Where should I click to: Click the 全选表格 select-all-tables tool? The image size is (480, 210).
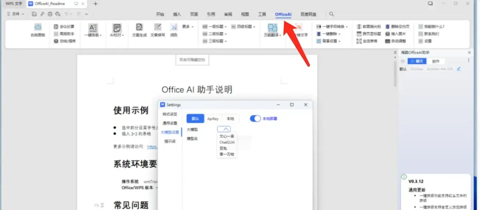coord(366,41)
